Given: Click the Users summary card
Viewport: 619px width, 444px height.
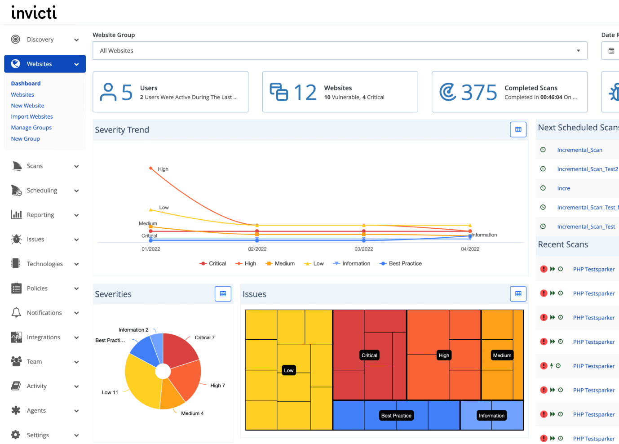Looking at the screenshot, I should tap(171, 92).
